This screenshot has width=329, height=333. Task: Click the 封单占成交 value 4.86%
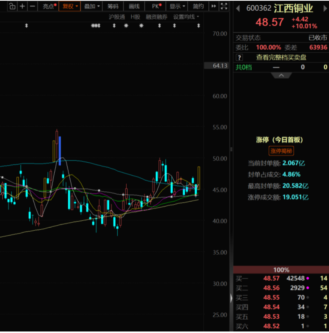click(292, 175)
